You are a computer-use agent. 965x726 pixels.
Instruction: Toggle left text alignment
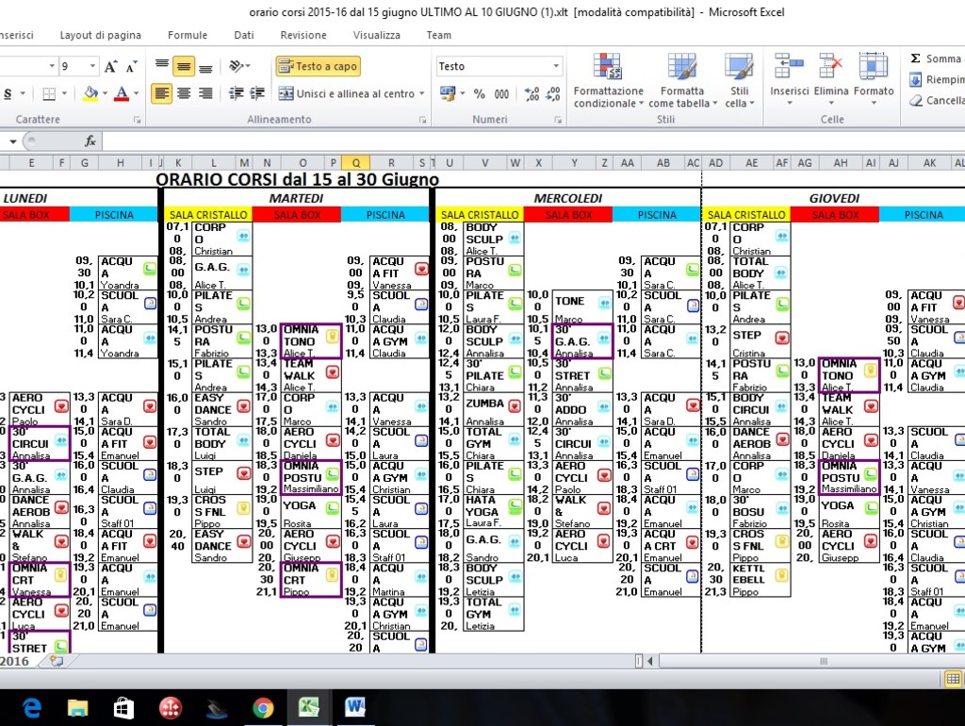point(162,93)
